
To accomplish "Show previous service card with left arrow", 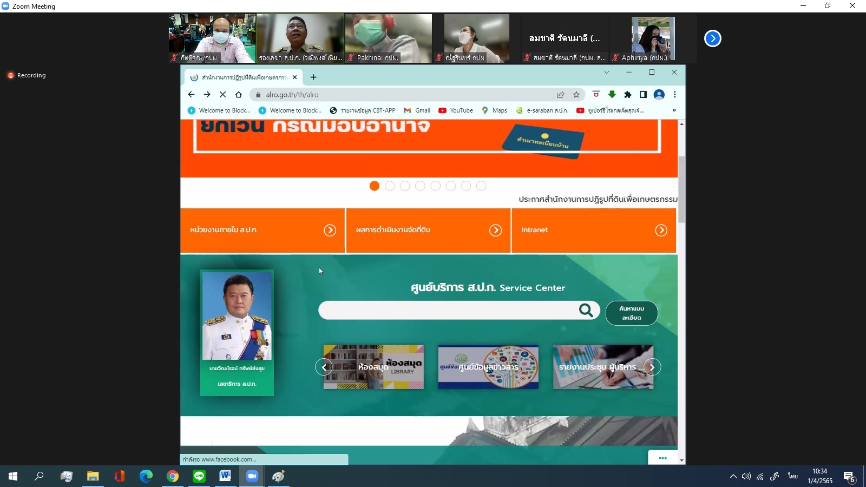I will (x=324, y=367).
